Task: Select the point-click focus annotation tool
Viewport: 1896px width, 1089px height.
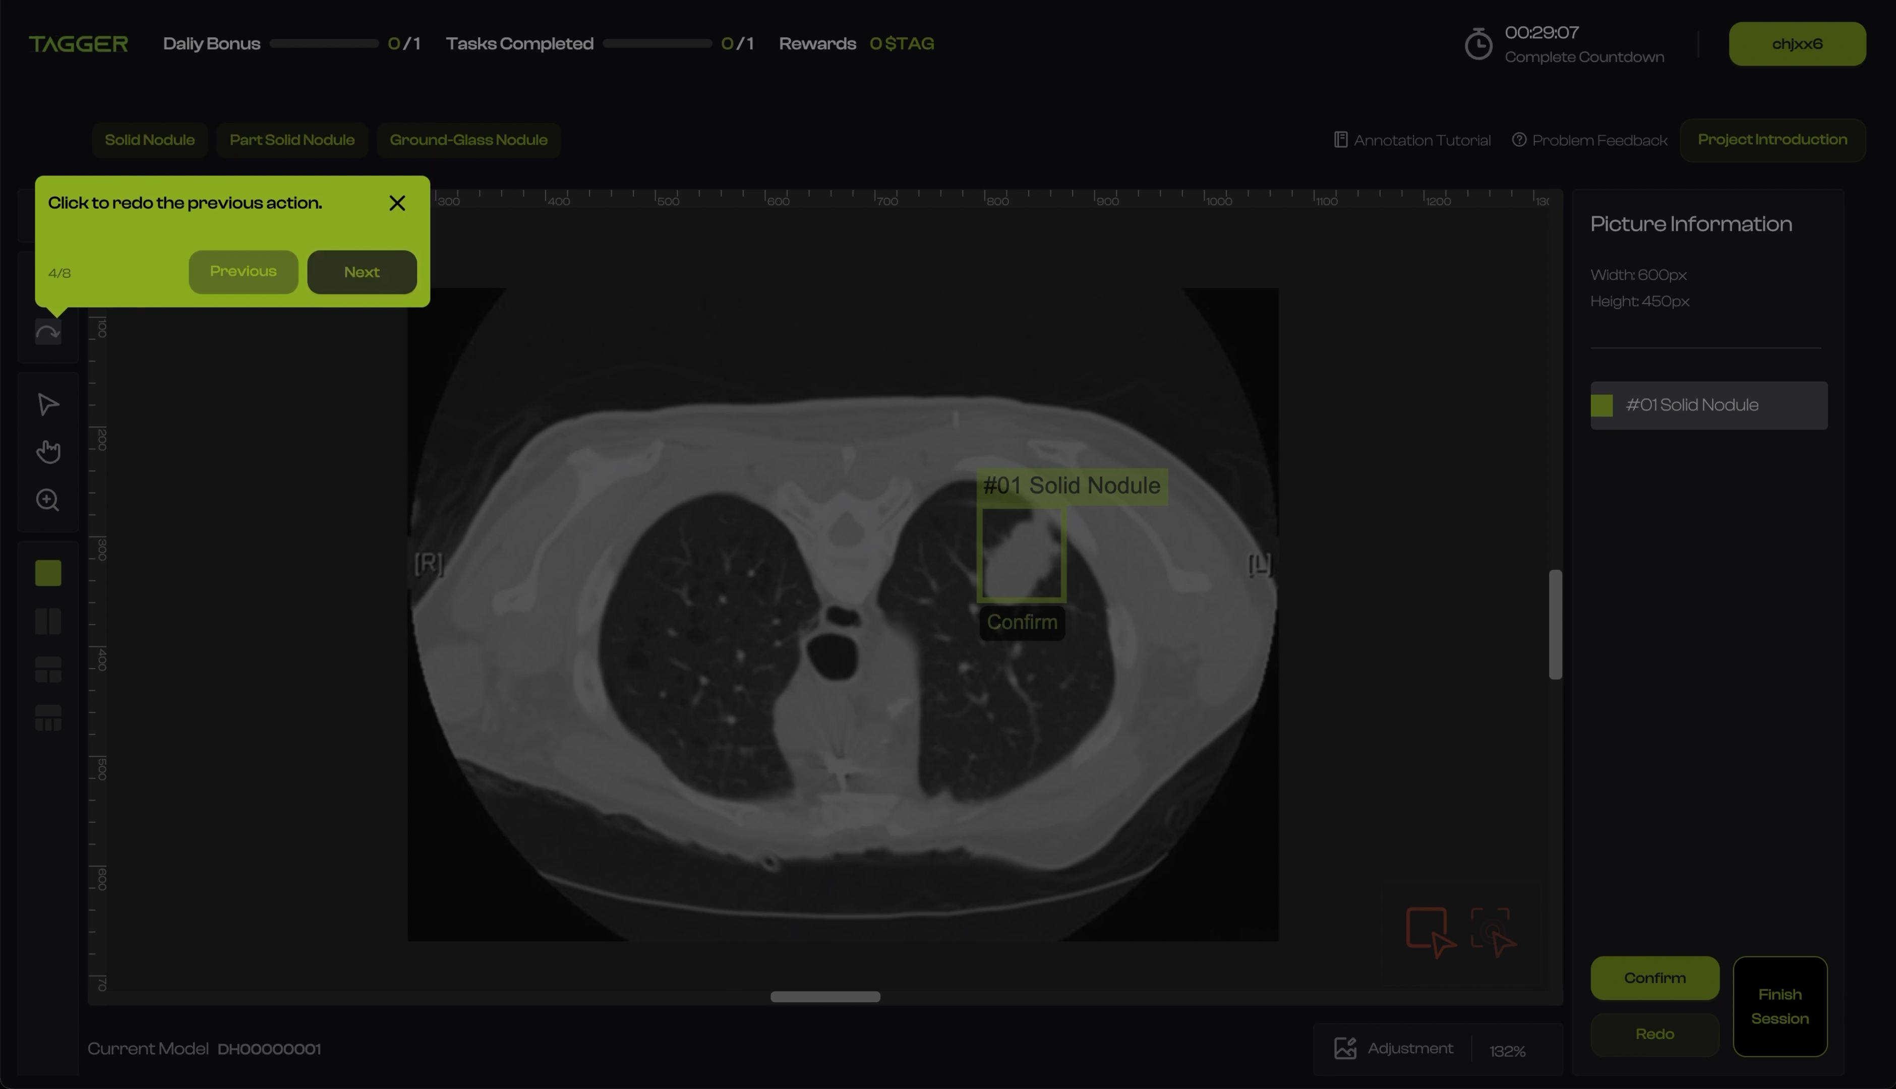Action: 1492,931
